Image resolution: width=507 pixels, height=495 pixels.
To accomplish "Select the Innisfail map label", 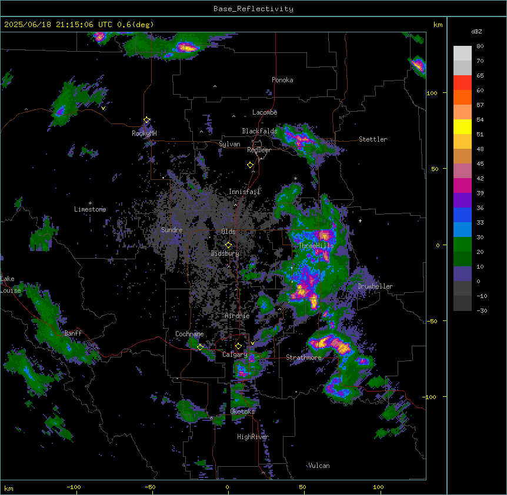I will coord(244,192).
